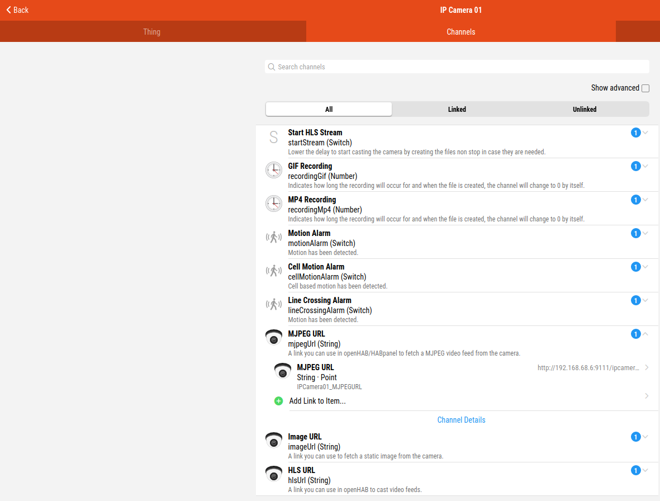The image size is (660, 501).
Task: Enable the Show advanced checkbox
Action: tap(645, 88)
